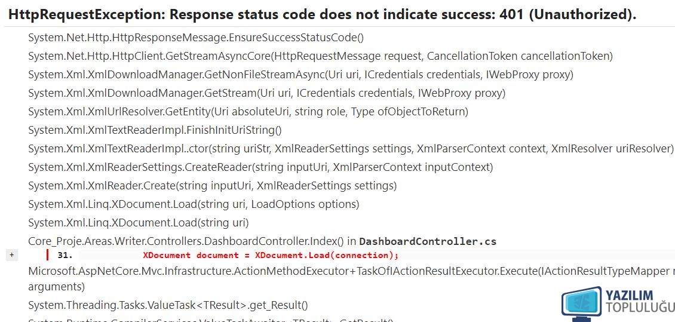The image size is (675, 322).
Task: Select the FinishInitUriString stack frame
Action: point(155,130)
